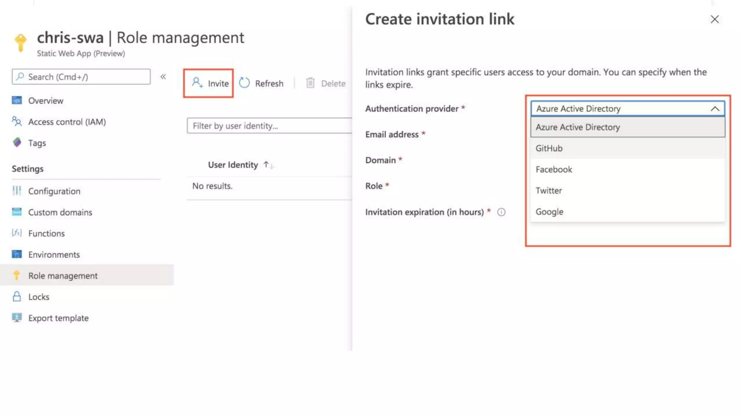
Task: Click the Overview icon in sidebar
Action: (17, 100)
